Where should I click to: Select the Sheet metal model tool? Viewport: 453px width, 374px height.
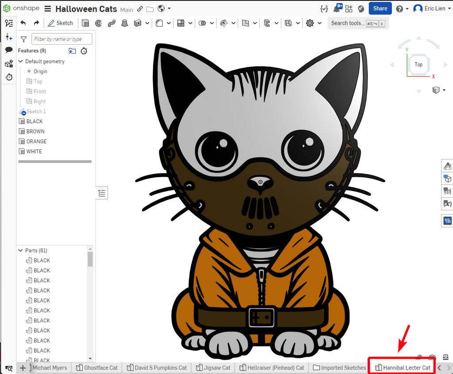pyautogui.click(x=267, y=23)
